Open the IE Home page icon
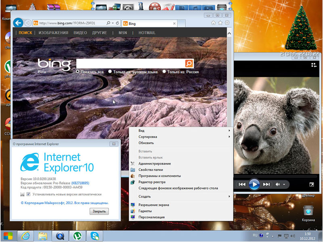The image size is (323, 242). pos(213,23)
